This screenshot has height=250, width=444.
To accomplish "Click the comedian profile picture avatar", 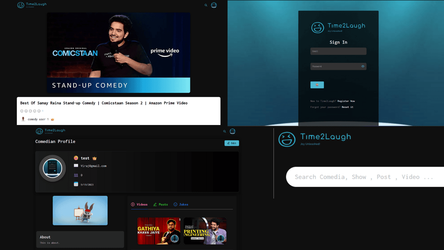I will tap(52, 168).
